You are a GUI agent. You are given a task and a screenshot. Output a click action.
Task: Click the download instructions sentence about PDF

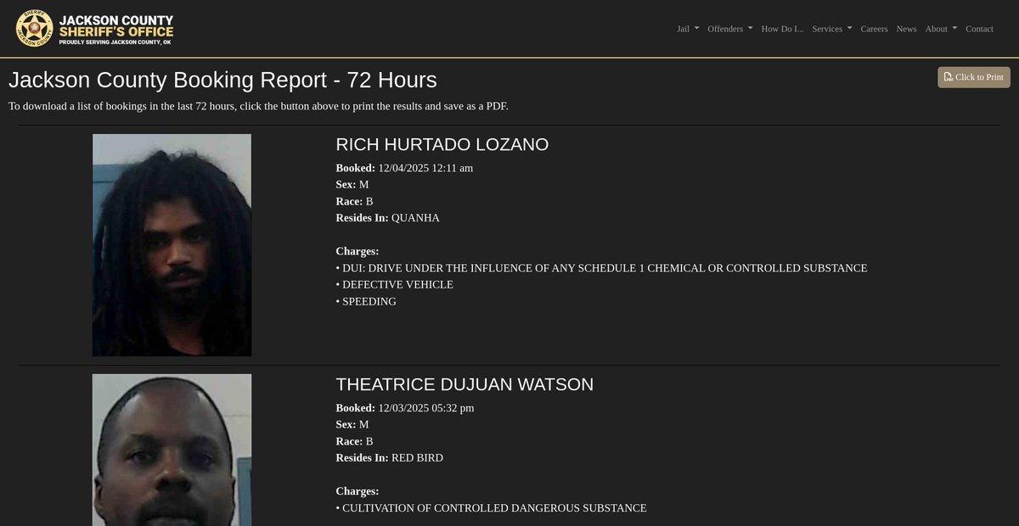258,106
